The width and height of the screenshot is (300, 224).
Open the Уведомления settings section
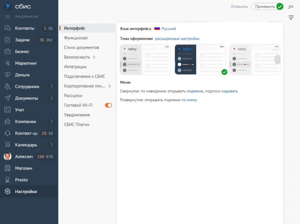(x=77, y=115)
